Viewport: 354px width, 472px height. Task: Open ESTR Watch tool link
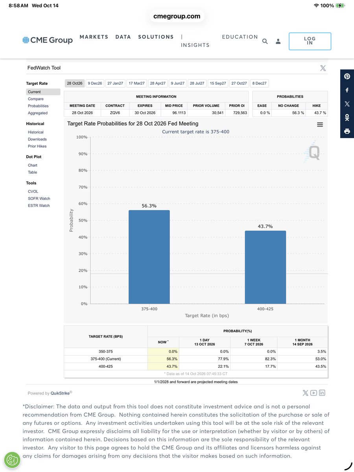pos(39,206)
